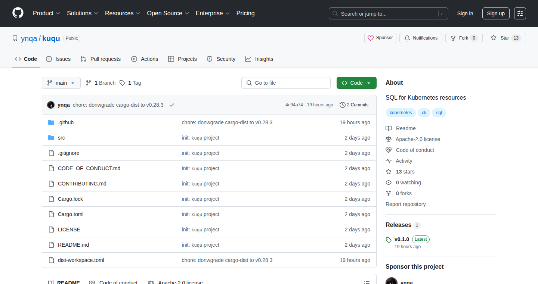Expand the Solutions menu
The image size is (538, 284).
83,13
